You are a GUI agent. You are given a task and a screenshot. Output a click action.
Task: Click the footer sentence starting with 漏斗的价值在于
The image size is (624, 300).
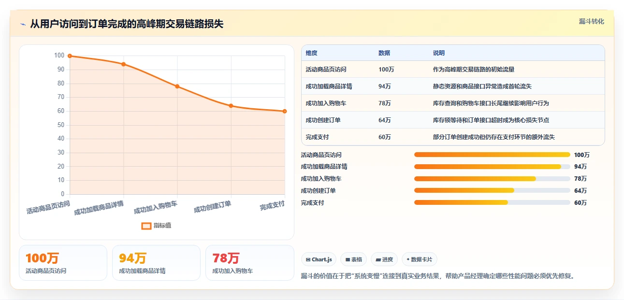tap(438, 276)
